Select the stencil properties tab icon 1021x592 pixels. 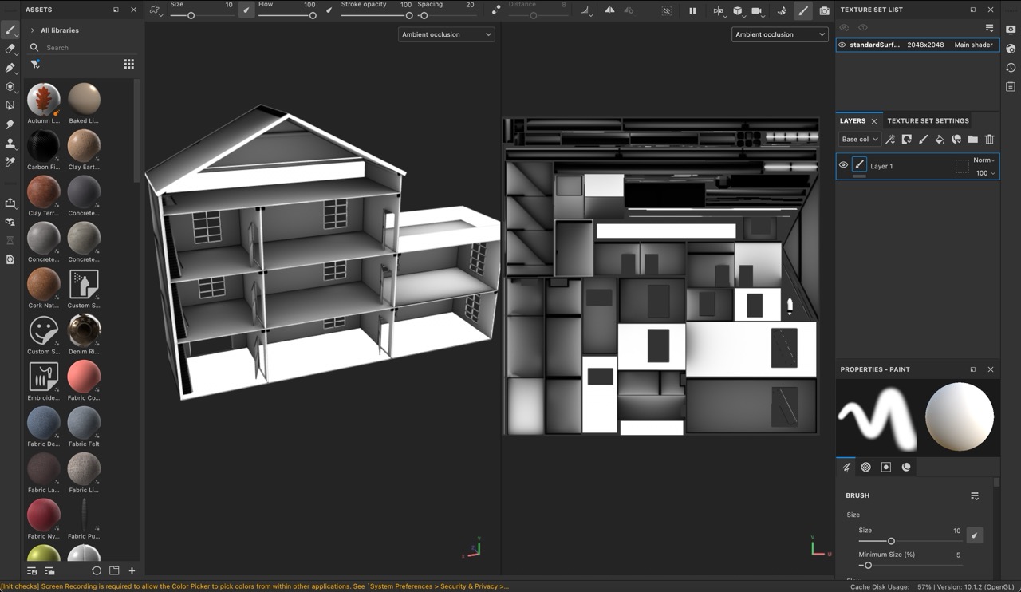[x=885, y=467]
